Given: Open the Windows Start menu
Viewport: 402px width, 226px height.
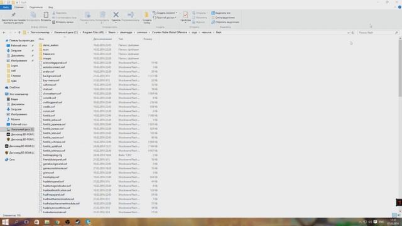Looking at the screenshot, I should click(5, 222).
